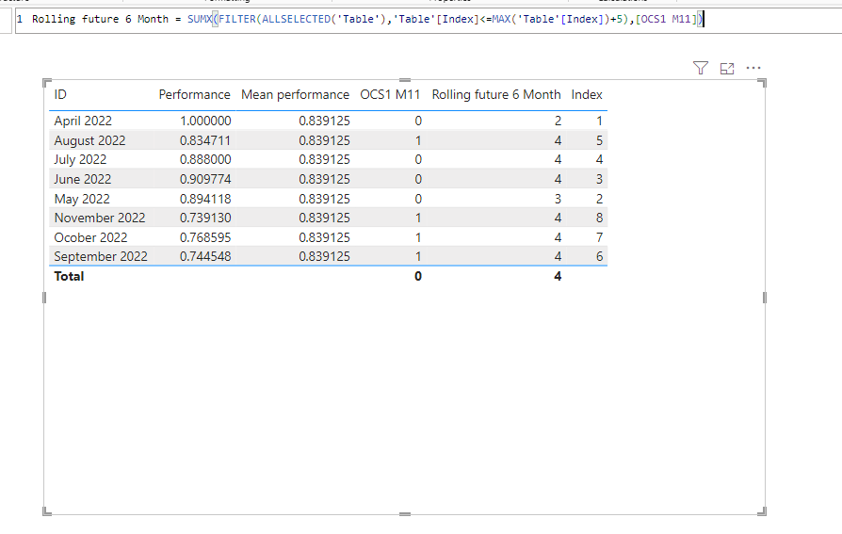Click the right-middle visual resize handle
Viewport: 842px width, 534px height.
pyautogui.click(x=765, y=297)
